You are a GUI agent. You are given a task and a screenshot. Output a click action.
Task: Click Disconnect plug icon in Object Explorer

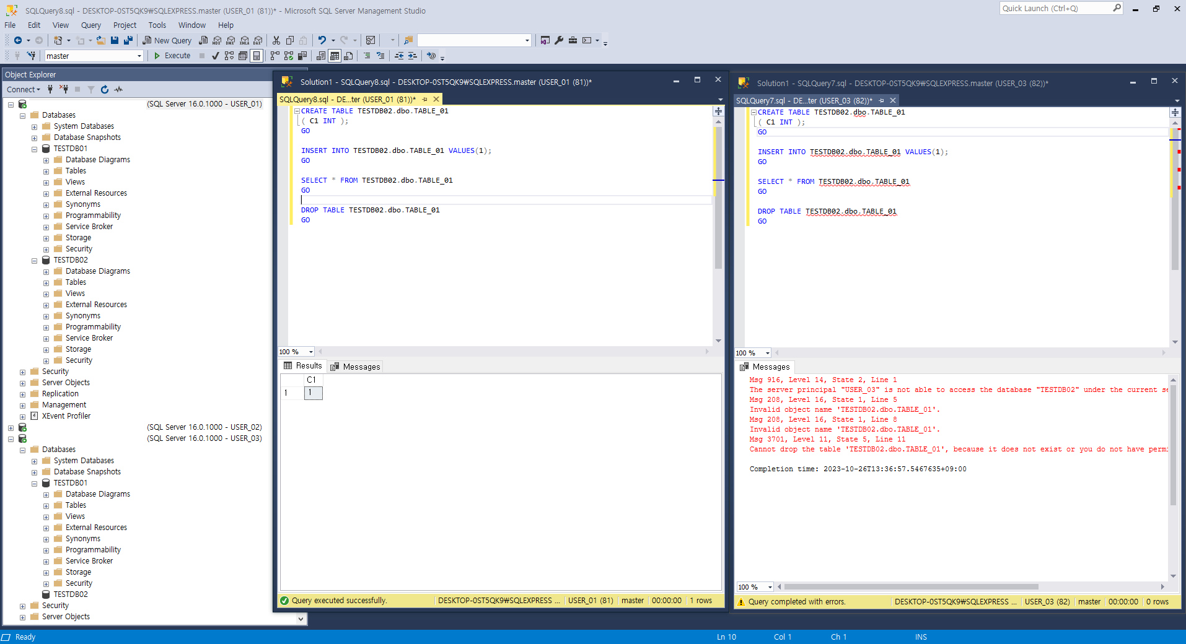(64, 90)
